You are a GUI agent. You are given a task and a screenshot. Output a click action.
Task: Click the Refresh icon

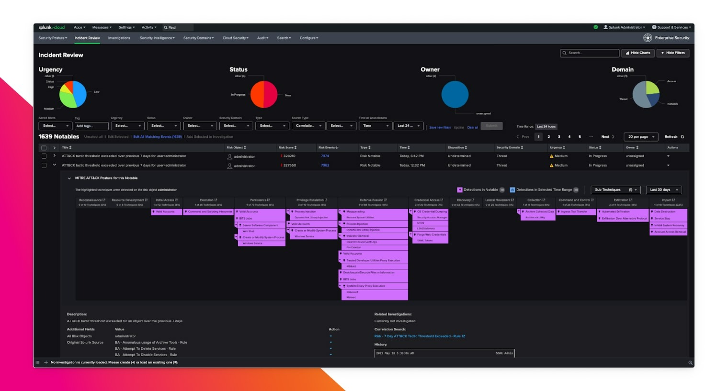682,137
